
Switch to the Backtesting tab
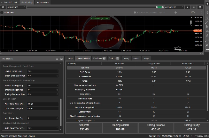27,2
